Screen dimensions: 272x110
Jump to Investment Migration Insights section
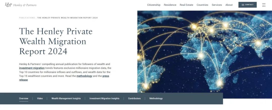(x=105, y=98)
